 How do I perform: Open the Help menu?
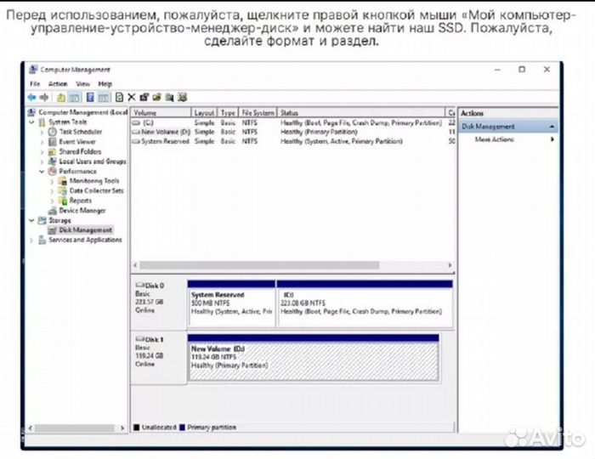(105, 84)
